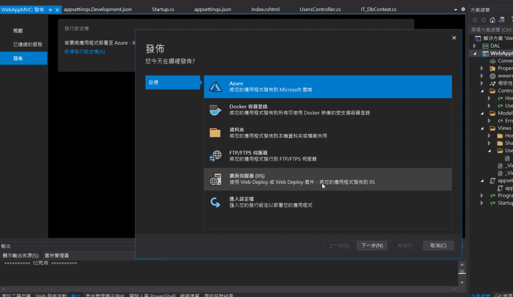Click the Program C# file icon
The width and height of the screenshot is (513, 297).
click(492, 196)
